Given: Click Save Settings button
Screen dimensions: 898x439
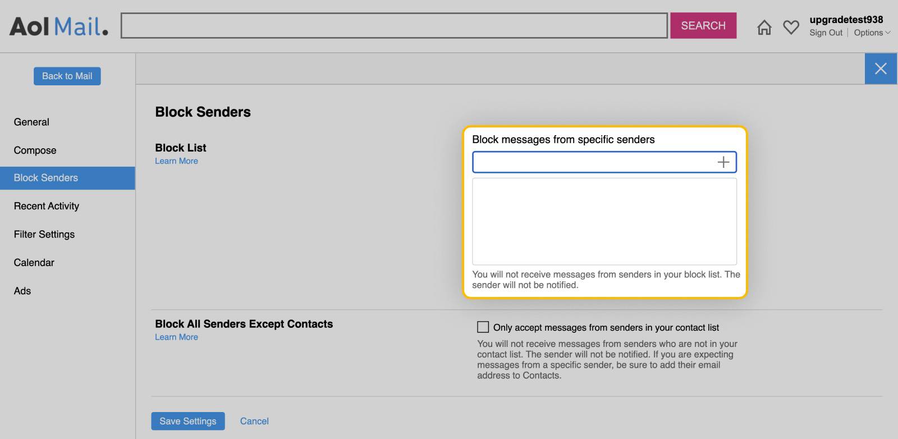Looking at the screenshot, I should (188, 421).
